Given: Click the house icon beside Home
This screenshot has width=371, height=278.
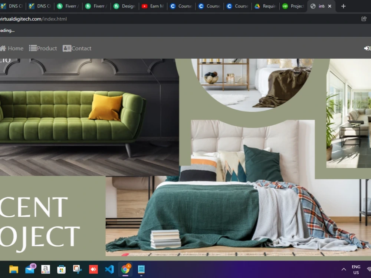Looking at the screenshot, I should (3, 48).
